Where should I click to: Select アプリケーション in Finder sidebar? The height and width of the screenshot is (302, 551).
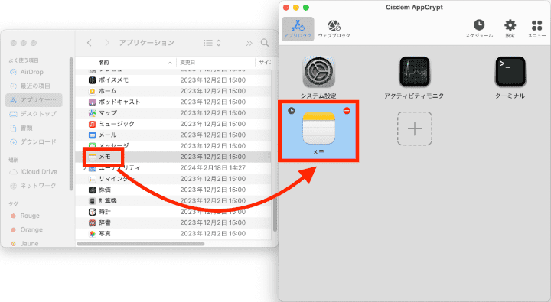tap(34, 100)
